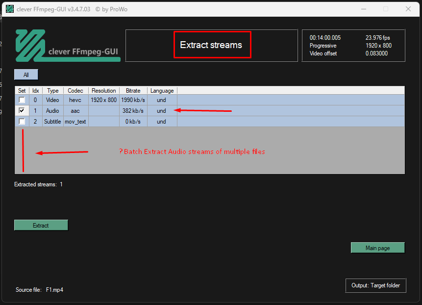This screenshot has width=422, height=305.
Task: Check the Video stream checkbox
Action: [22, 100]
